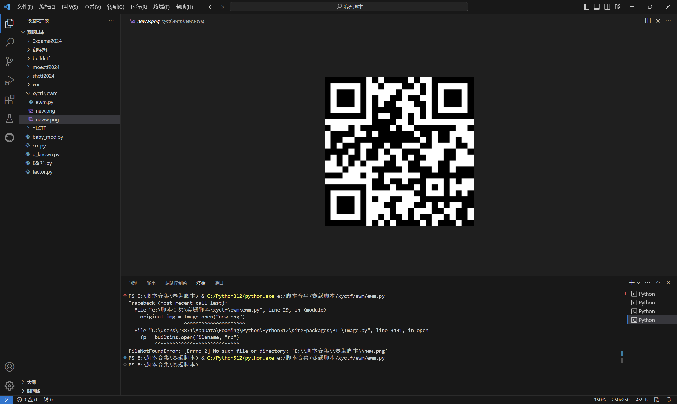Click the ports forwarded indicator showing 0
Viewport: 677px width, 404px height.
click(x=48, y=400)
